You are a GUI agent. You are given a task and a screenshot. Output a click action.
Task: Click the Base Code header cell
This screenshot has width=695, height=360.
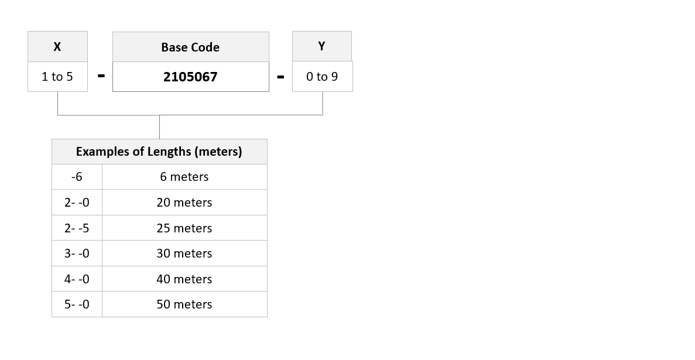190,47
